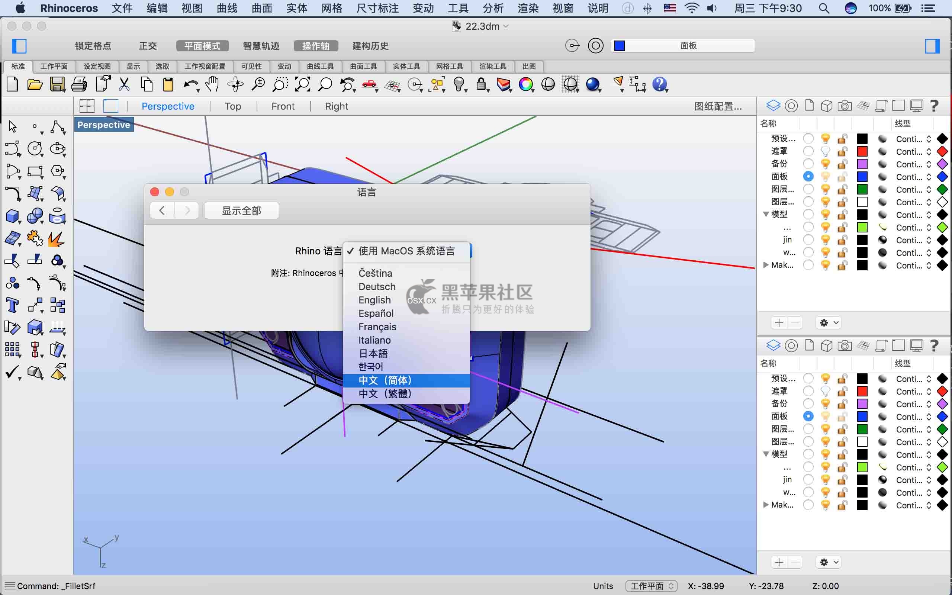
Task: Click the blue render sphere icon
Action: click(x=593, y=84)
